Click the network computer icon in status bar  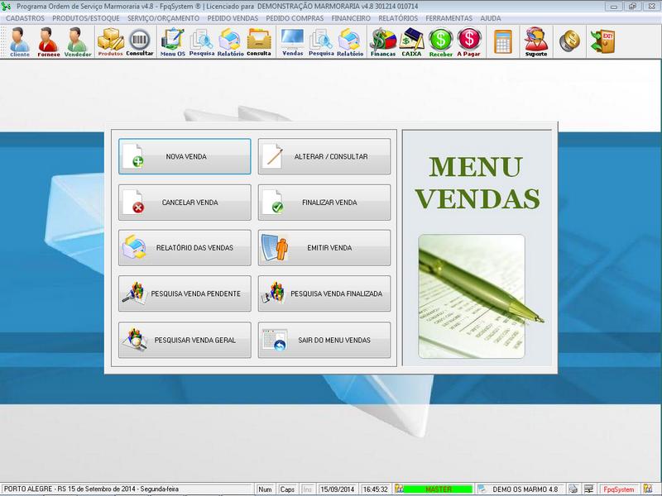tap(588, 489)
